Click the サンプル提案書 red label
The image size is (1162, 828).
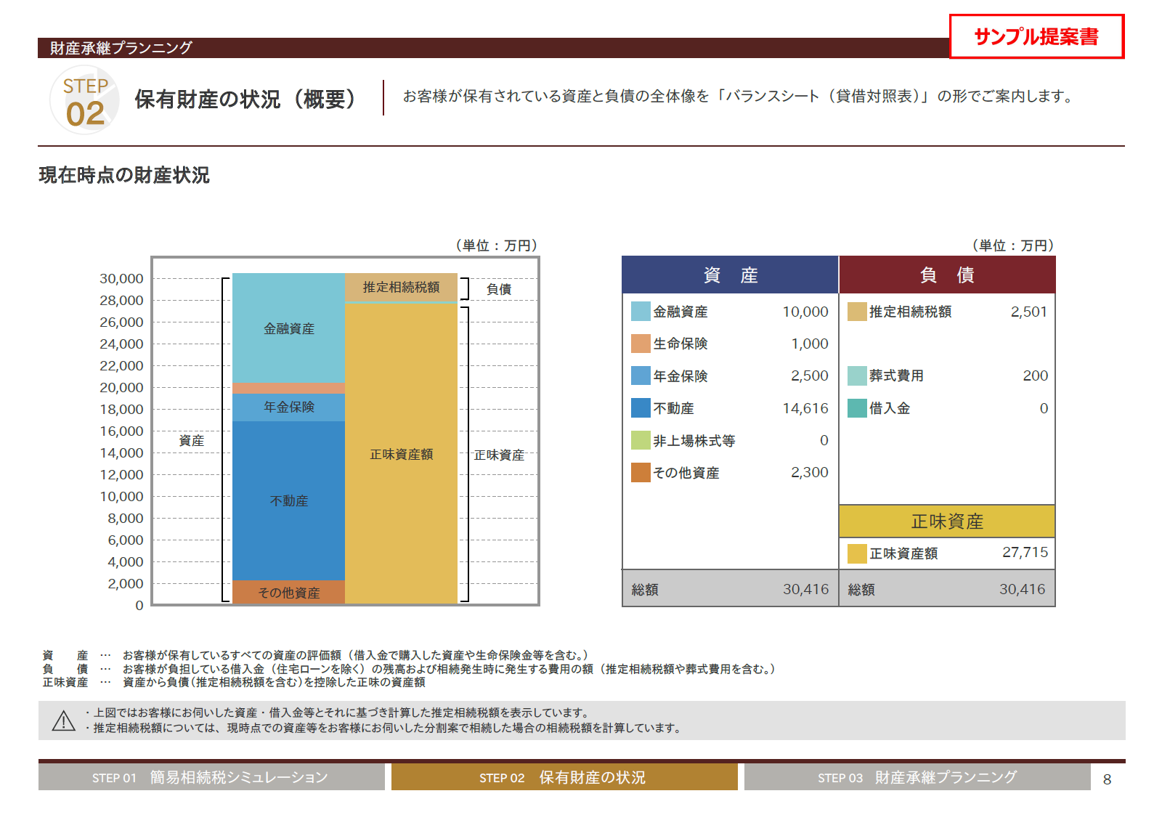1036,37
